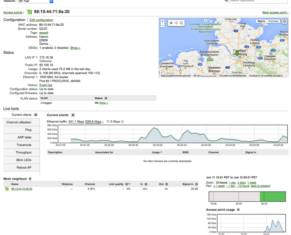Click the gray timeline area near 20:00

tap(239, 197)
